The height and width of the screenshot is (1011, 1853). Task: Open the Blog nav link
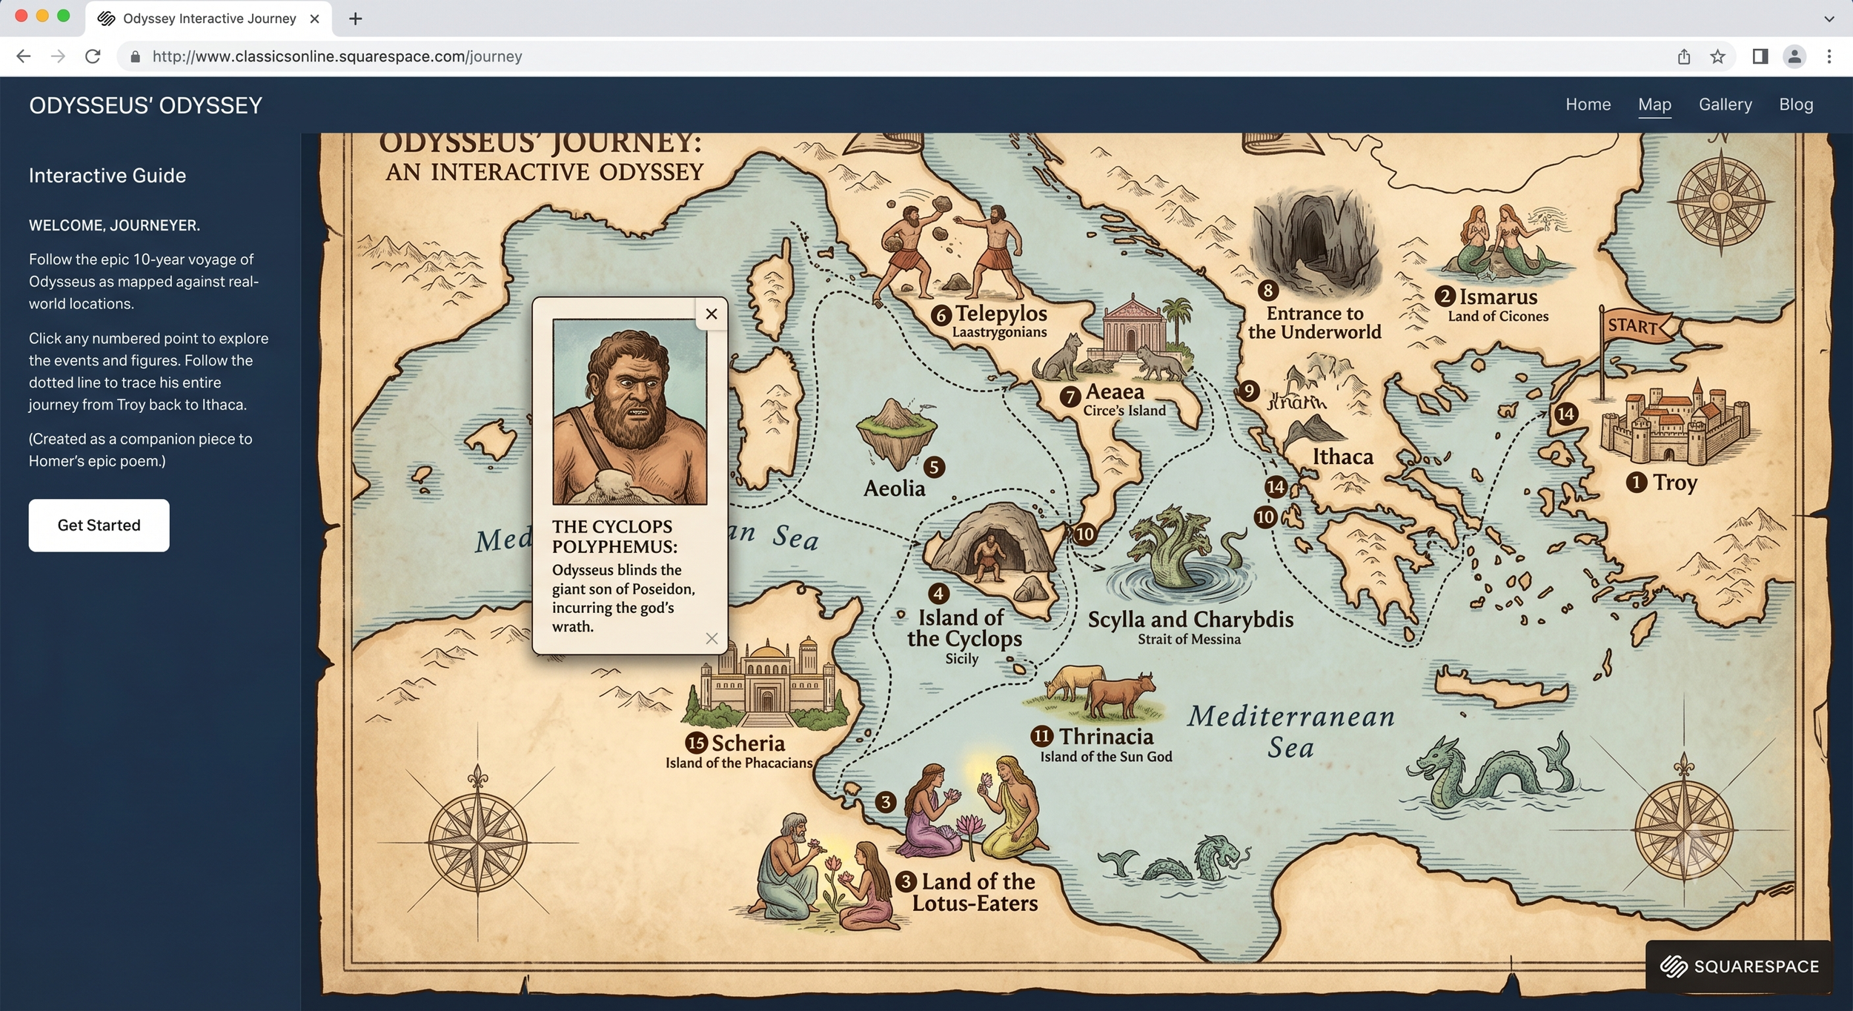1796,105
